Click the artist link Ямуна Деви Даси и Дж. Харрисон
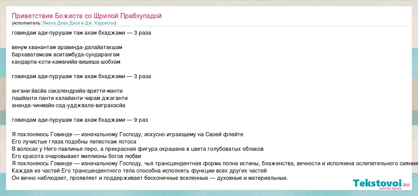Screen dimensions: 418x196 click(x=78, y=23)
